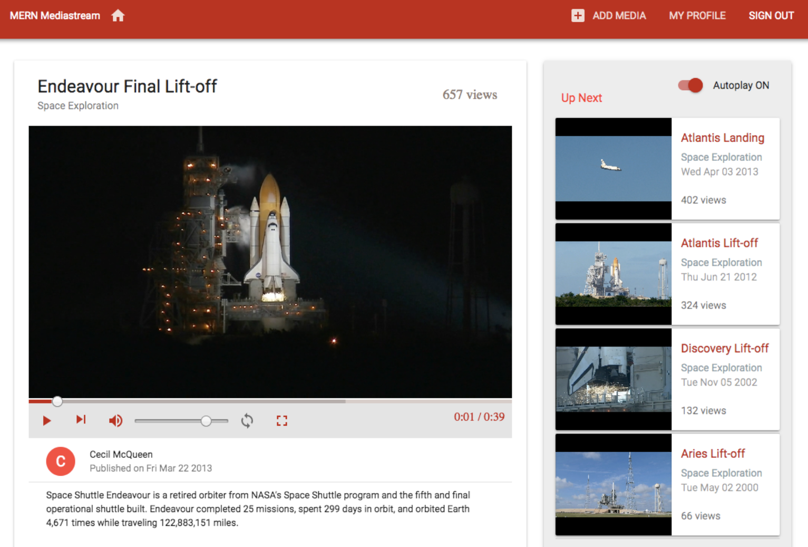Open MY PROFILE from the navigation bar

coord(697,15)
